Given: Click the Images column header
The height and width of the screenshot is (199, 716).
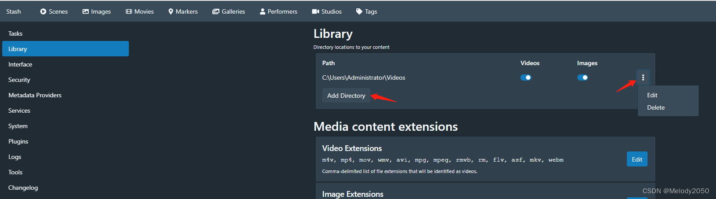Looking at the screenshot, I should tap(587, 63).
